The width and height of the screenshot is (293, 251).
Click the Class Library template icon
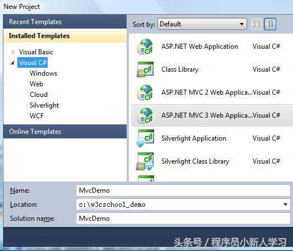coord(145,69)
